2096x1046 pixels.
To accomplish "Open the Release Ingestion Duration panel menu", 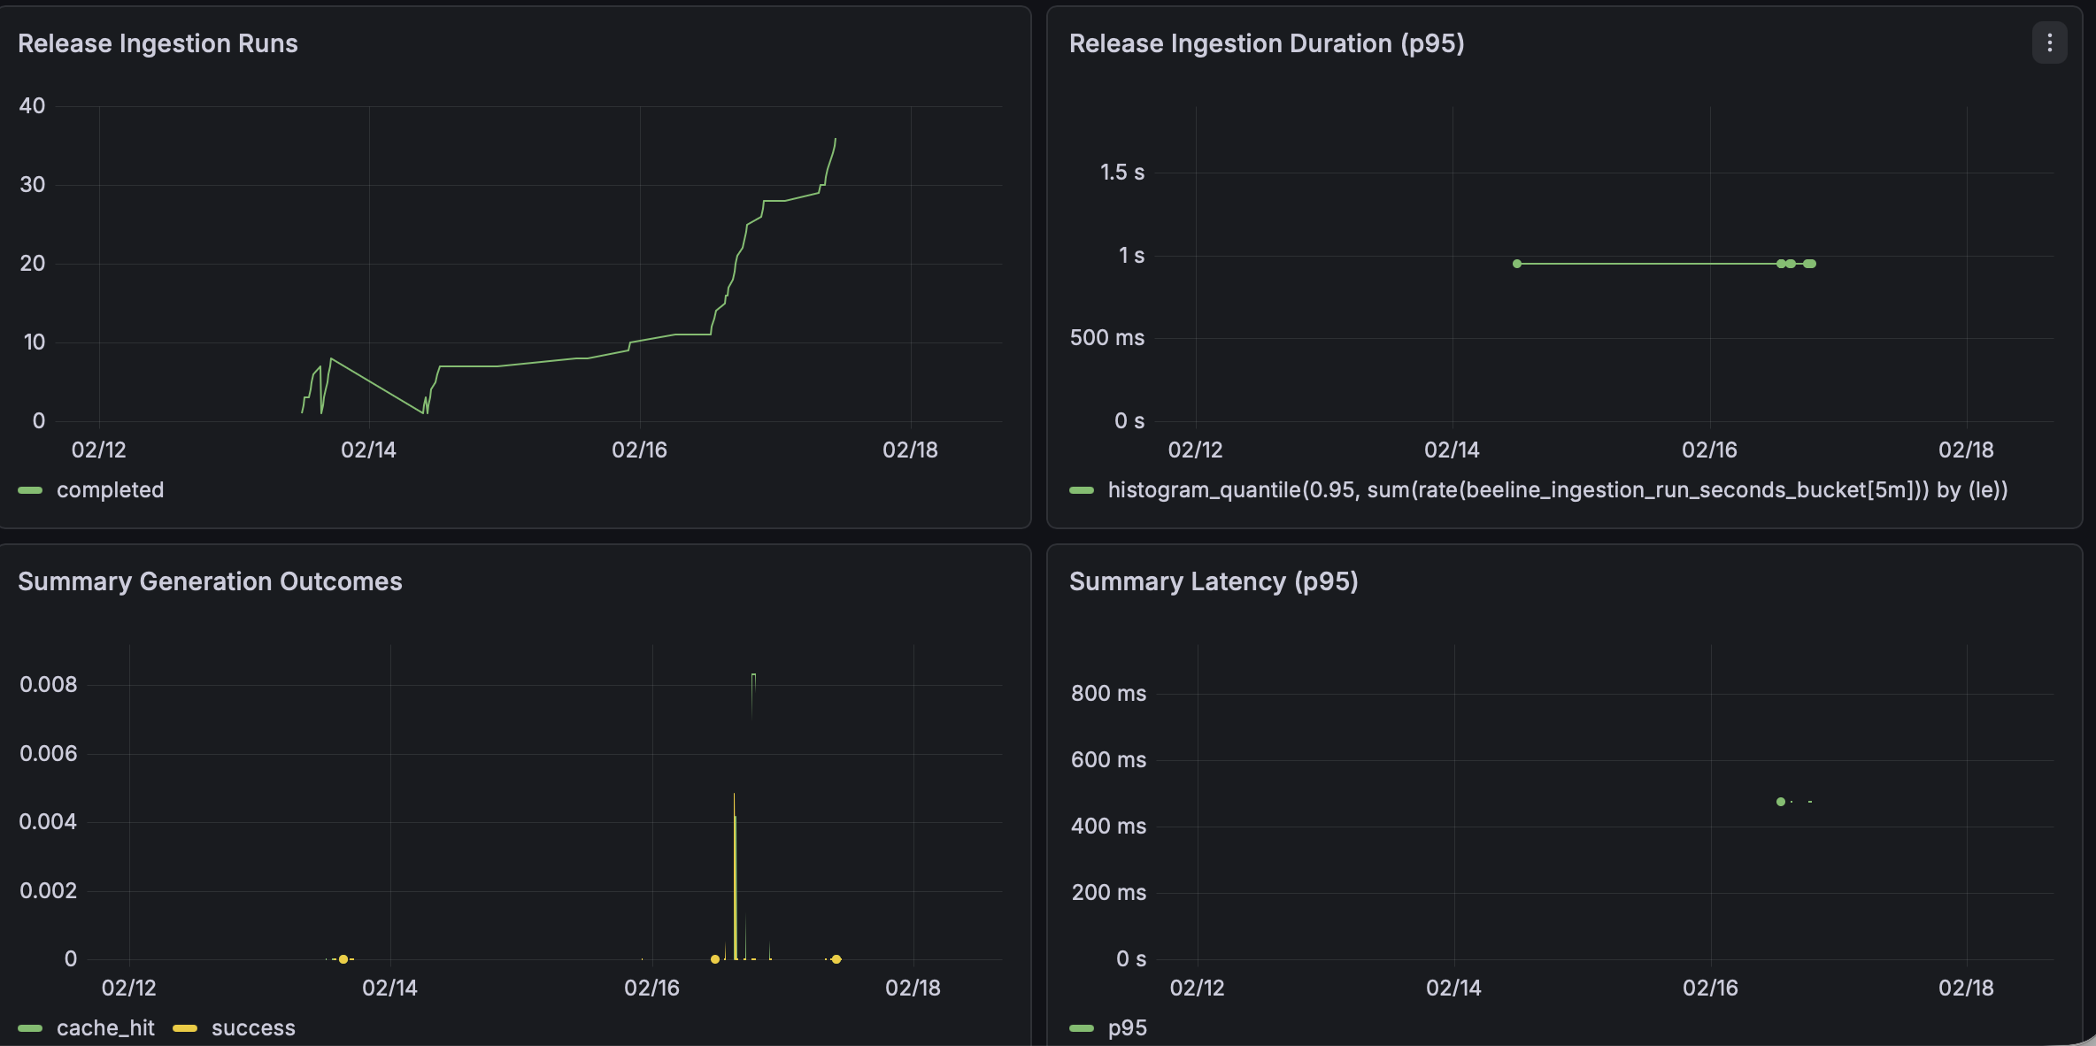I will tap(2049, 43).
